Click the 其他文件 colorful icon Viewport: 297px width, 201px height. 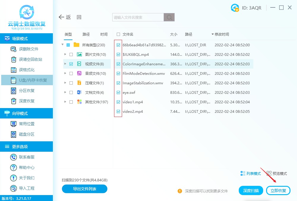79,102
